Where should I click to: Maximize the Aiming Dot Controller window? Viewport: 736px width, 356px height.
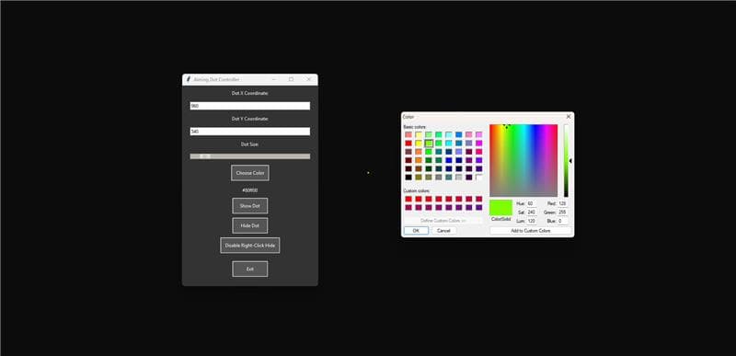291,79
